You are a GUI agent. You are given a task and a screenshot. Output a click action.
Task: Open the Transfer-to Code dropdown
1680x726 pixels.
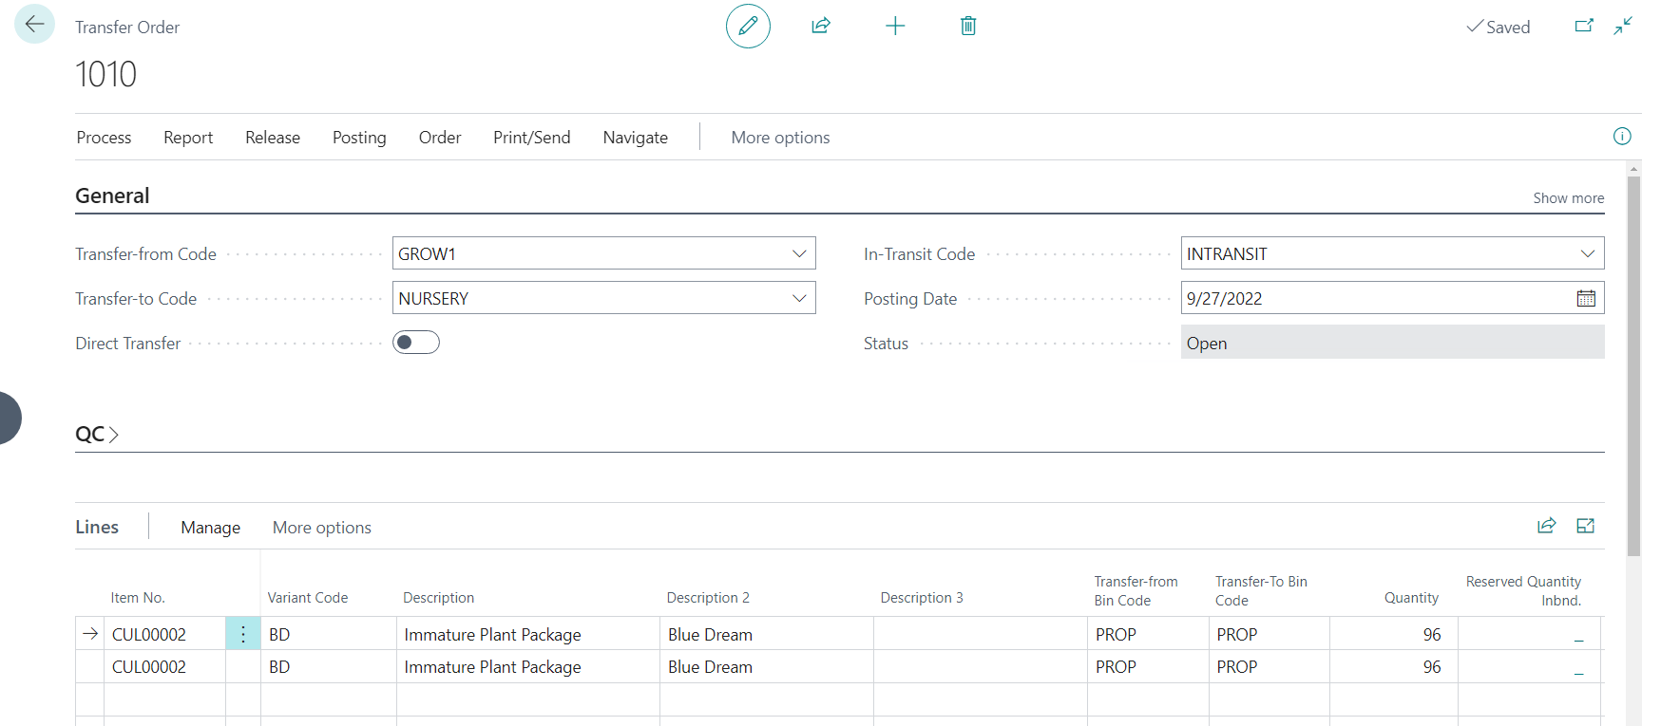tap(799, 298)
